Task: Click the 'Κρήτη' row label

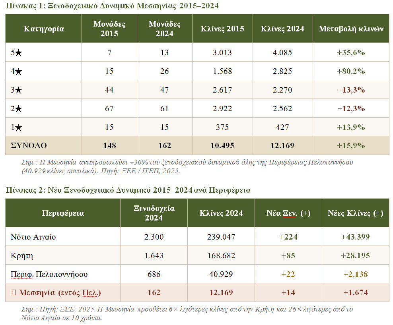Action: coord(22,255)
